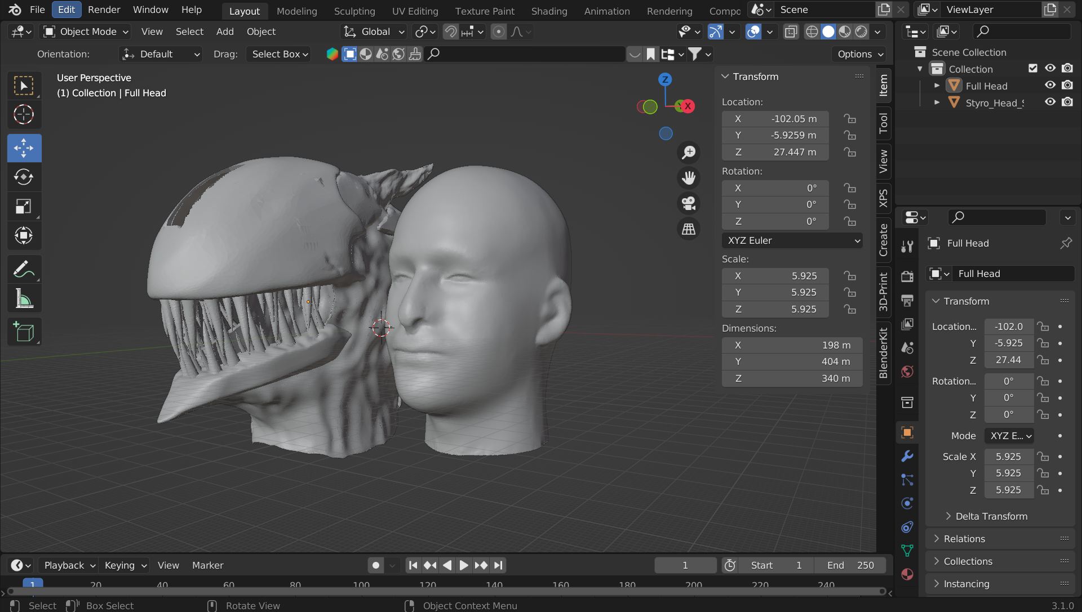Viewport: 1082px width, 612px height.
Task: Open the Output properties tab icon
Action: click(x=907, y=300)
